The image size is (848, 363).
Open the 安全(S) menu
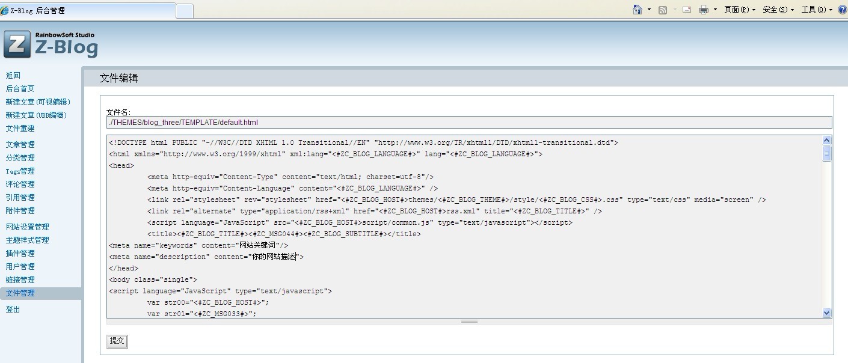tap(778, 10)
